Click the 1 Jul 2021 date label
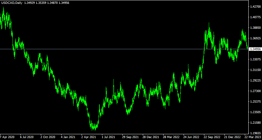262x140 pixels. (x=109, y=137)
